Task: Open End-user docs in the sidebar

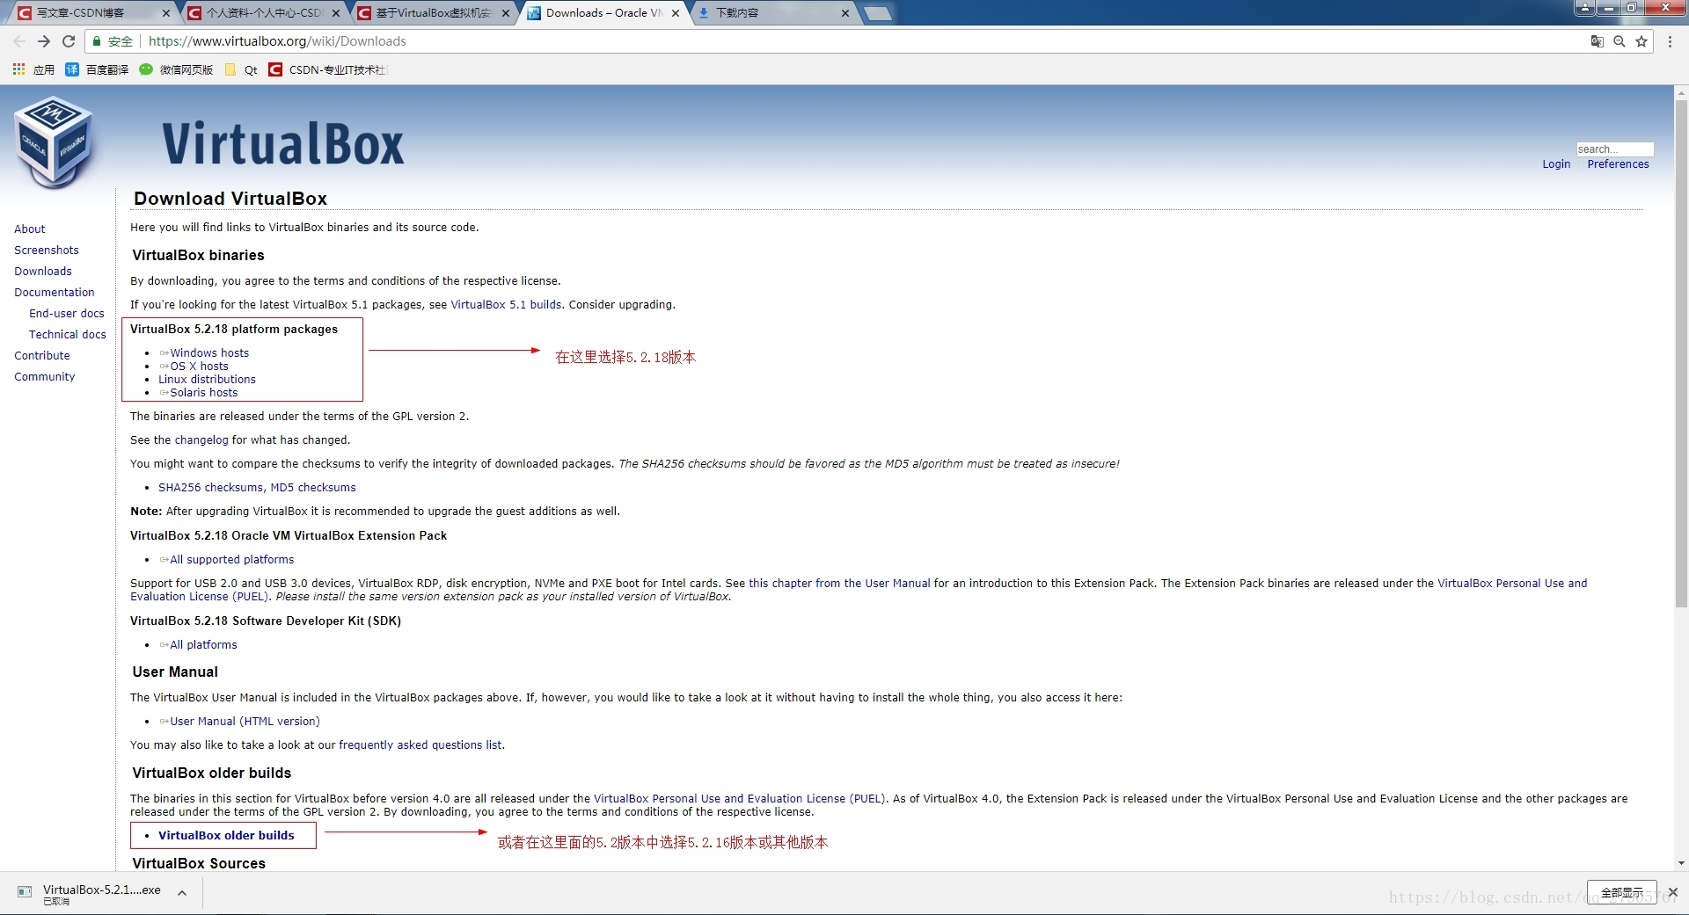Action: tap(66, 314)
